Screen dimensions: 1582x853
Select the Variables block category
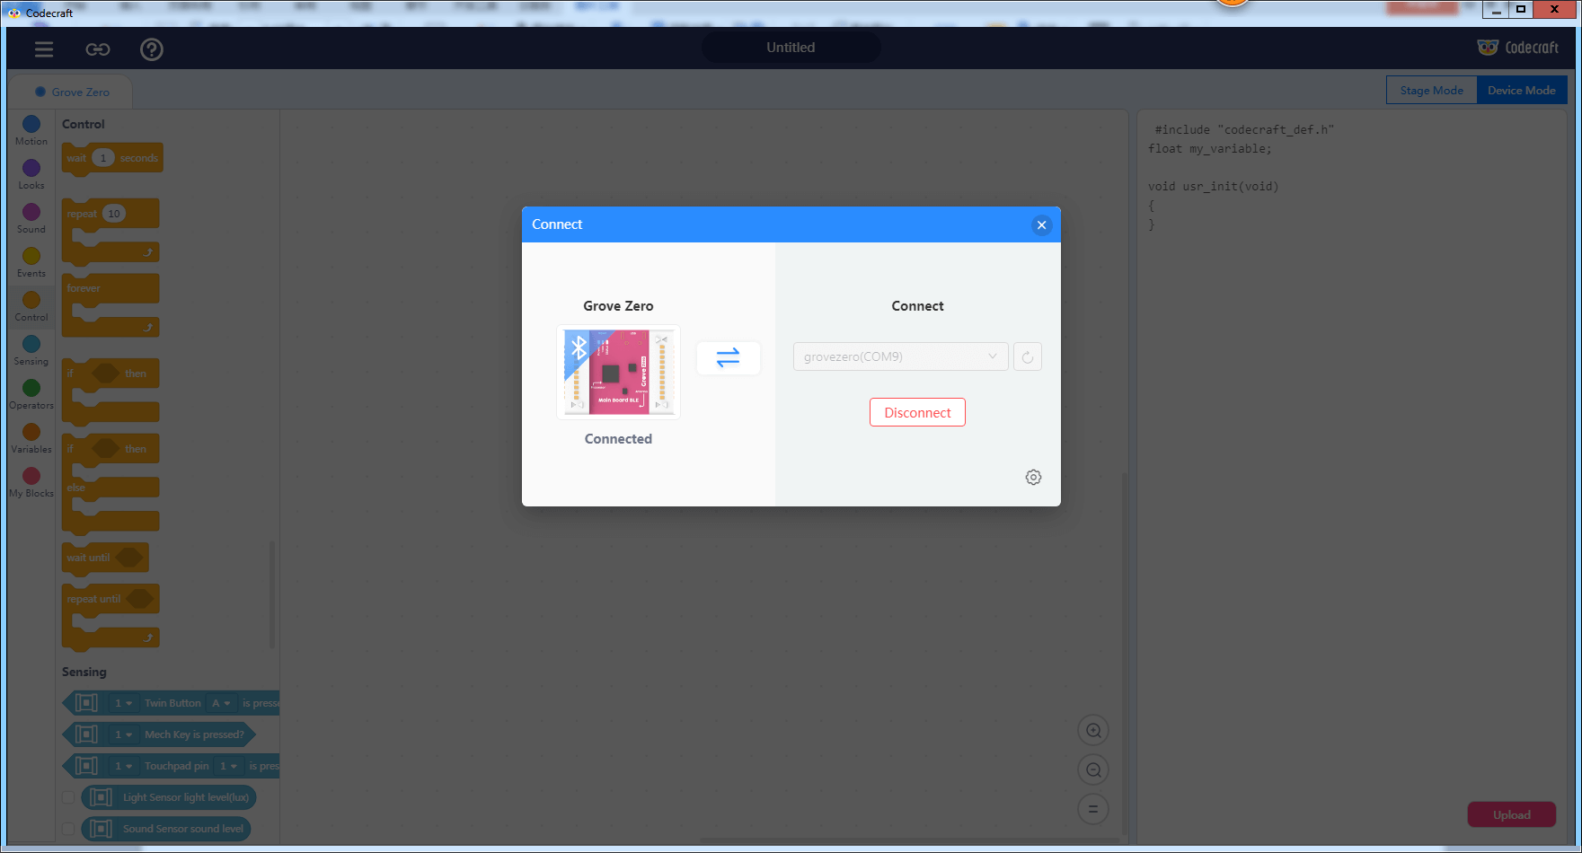point(31,438)
